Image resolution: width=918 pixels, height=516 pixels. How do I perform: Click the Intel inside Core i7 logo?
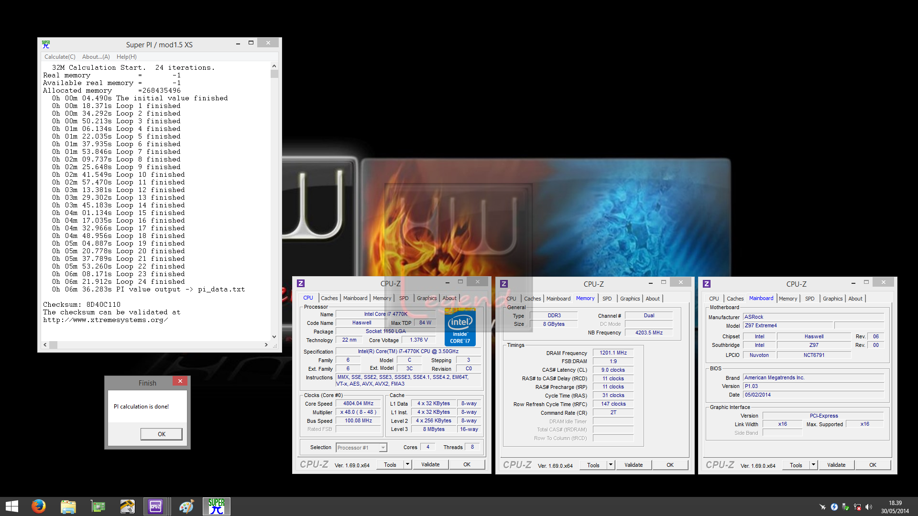[460, 327]
